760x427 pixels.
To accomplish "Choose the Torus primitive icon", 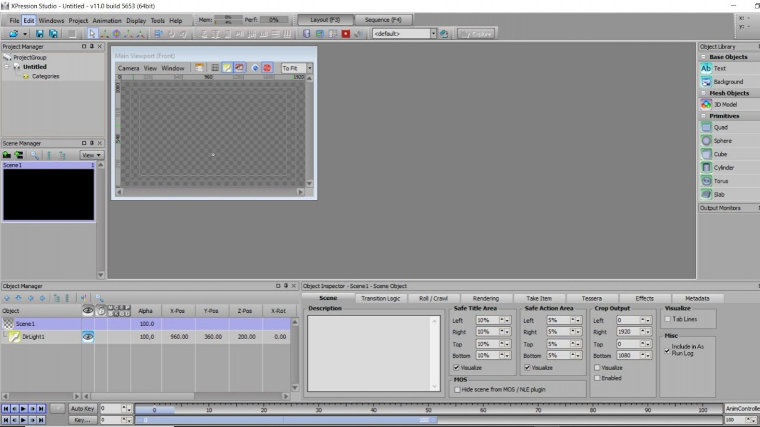I will [706, 181].
